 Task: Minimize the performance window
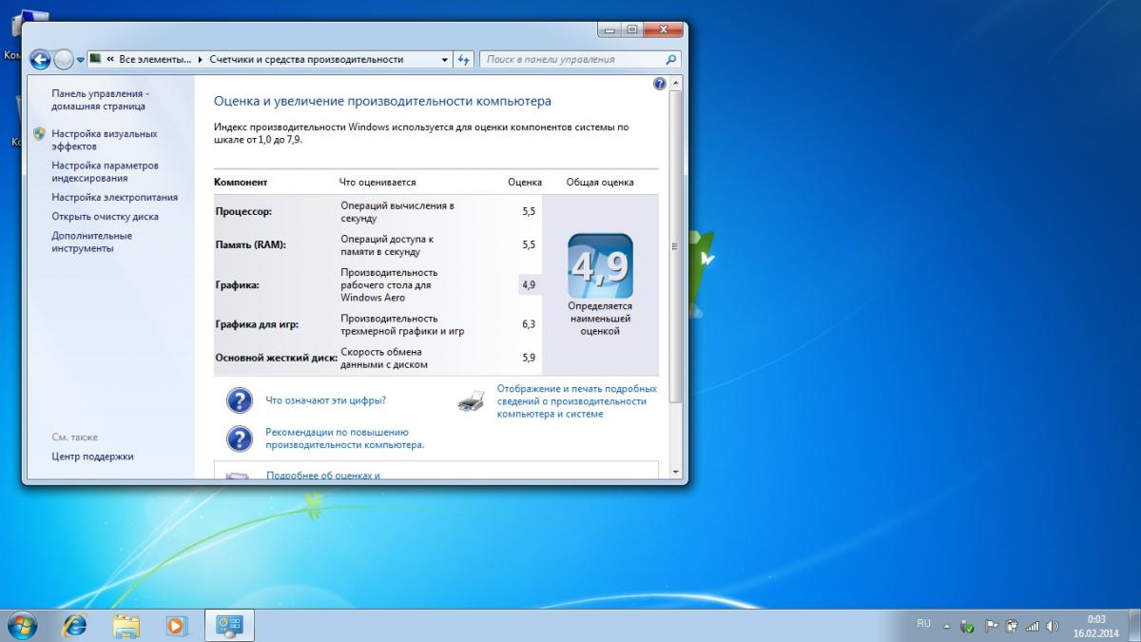(x=610, y=29)
